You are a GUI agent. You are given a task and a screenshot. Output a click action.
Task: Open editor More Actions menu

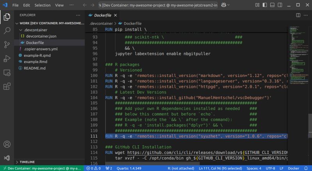[306, 15]
